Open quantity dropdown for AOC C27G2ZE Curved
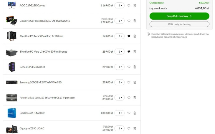215x134 pixels. click(120, 6)
